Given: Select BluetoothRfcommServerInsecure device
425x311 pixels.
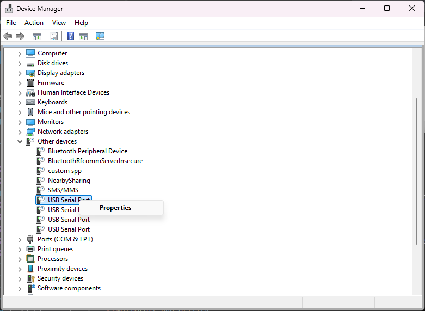Looking at the screenshot, I should (x=95, y=161).
